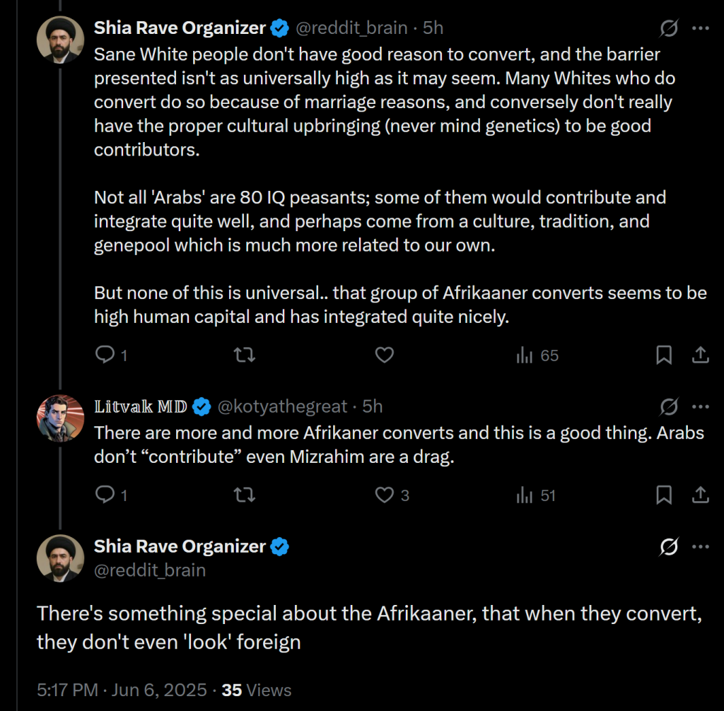Viewport: 724px width, 711px height.
Task: Open more options on first tweet
Action: pos(700,28)
